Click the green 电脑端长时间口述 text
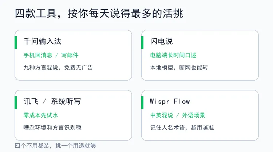The height and width of the screenshot is (152, 273). pos(173,55)
